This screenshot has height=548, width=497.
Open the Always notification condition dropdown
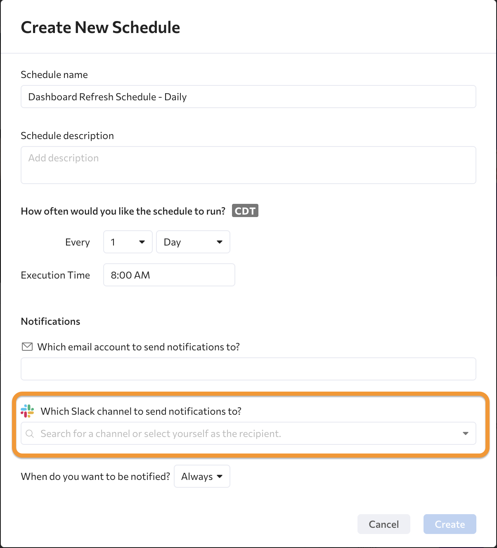[202, 476]
